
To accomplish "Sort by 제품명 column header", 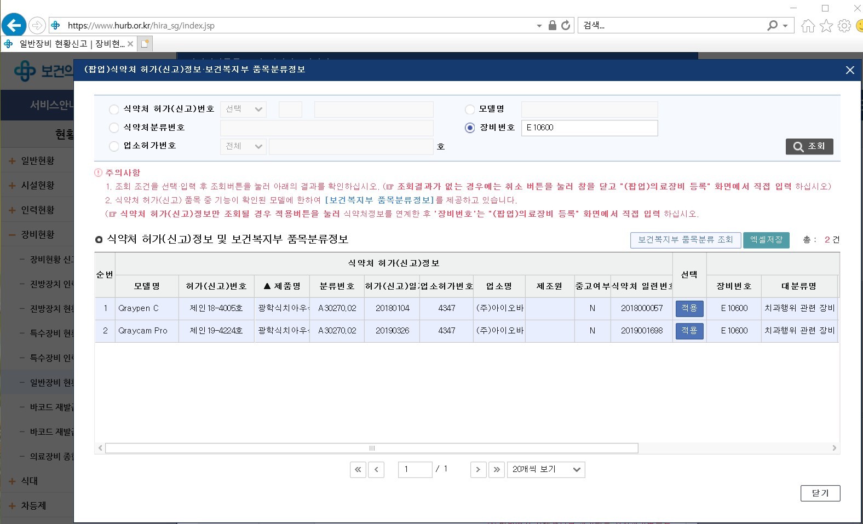I will 282,286.
